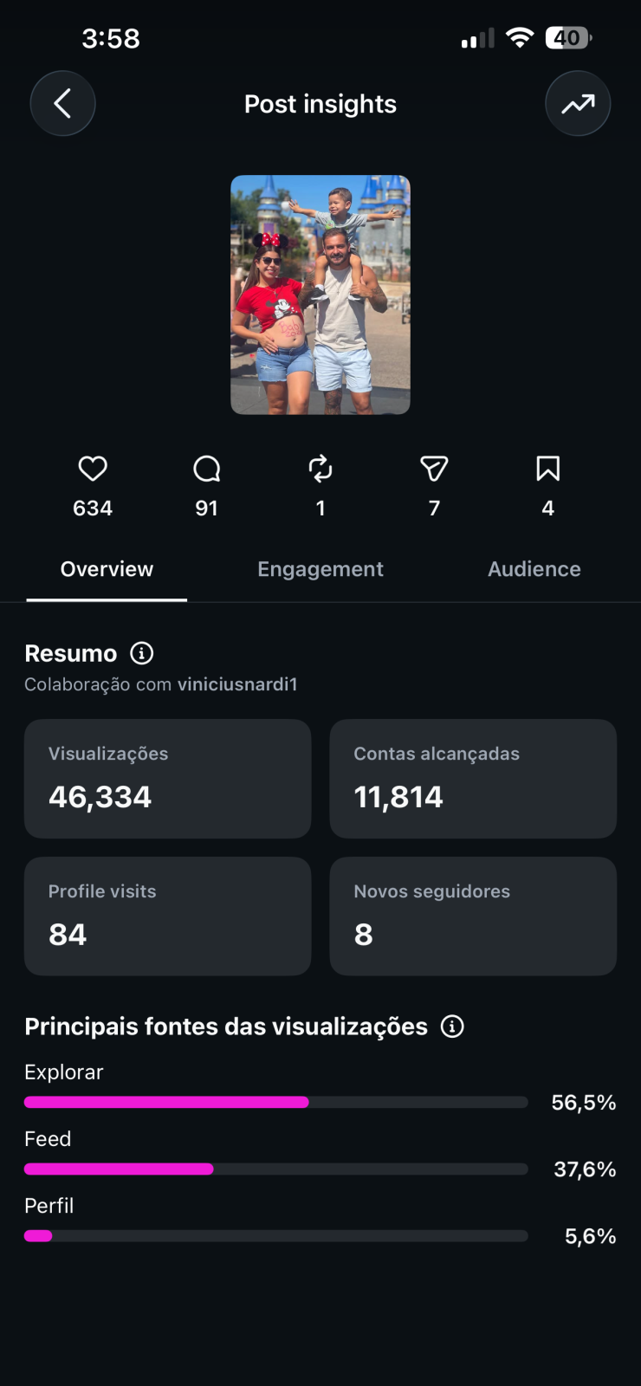Tap the Profile visits card

pyautogui.click(x=167, y=916)
